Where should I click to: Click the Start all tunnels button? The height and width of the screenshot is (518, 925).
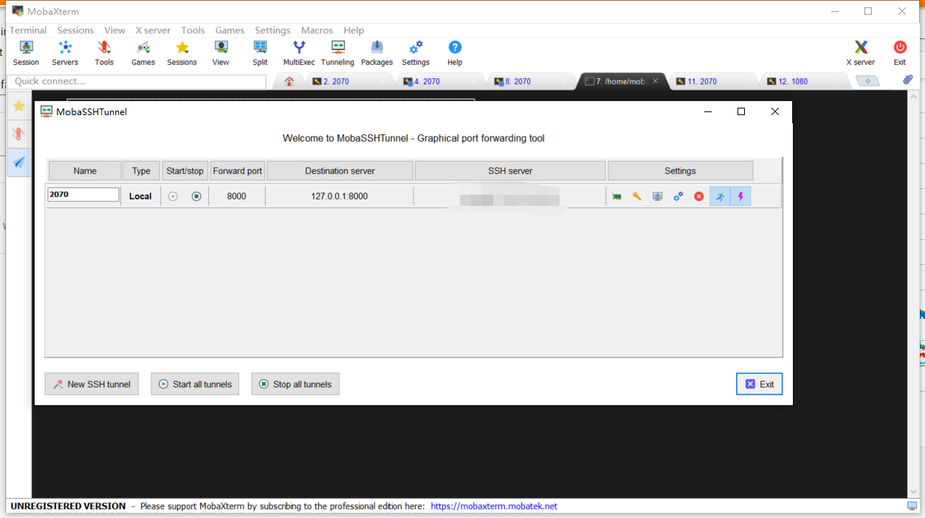(x=195, y=384)
